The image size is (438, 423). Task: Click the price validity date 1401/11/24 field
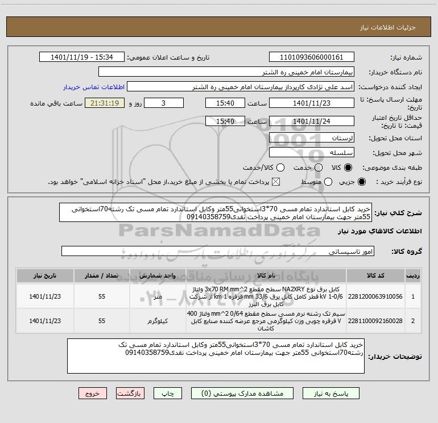312,121
